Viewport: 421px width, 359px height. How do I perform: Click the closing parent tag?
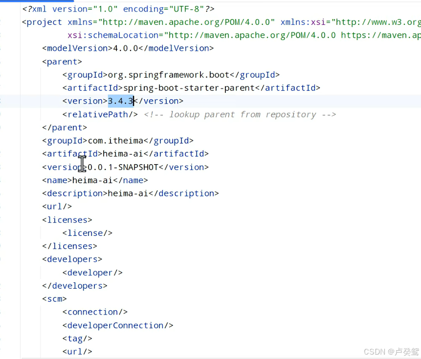[x=65, y=127]
